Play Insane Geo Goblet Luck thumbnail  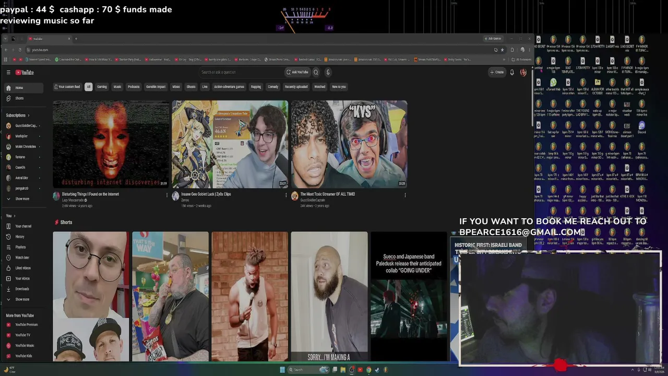coord(230,144)
